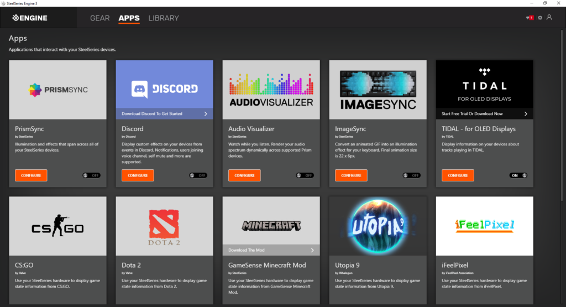The height and width of the screenshot is (307, 566).
Task: Enable the PrismSync on/off toggle
Action: (91, 175)
